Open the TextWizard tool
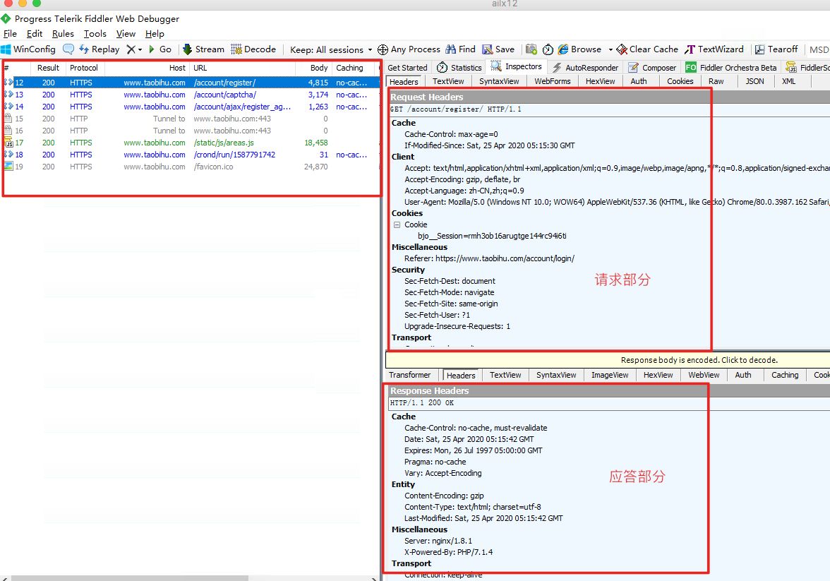The image size is (830, 581). click(714, 49)
